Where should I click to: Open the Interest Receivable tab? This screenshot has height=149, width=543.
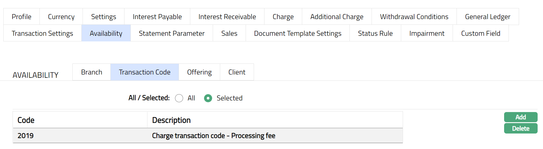(x=227, y=17)
